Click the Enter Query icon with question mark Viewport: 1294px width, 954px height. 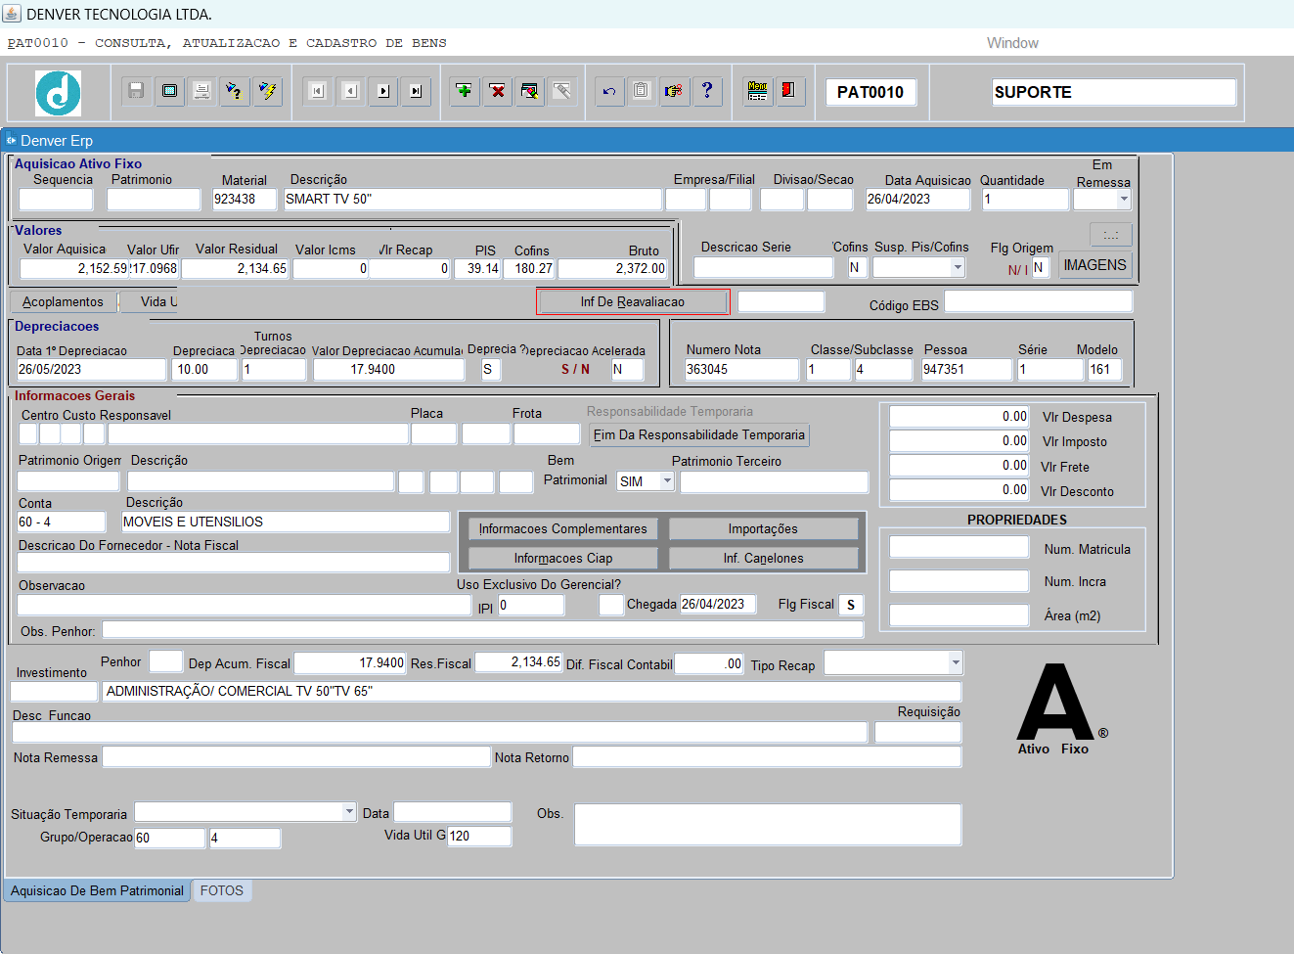234,91
